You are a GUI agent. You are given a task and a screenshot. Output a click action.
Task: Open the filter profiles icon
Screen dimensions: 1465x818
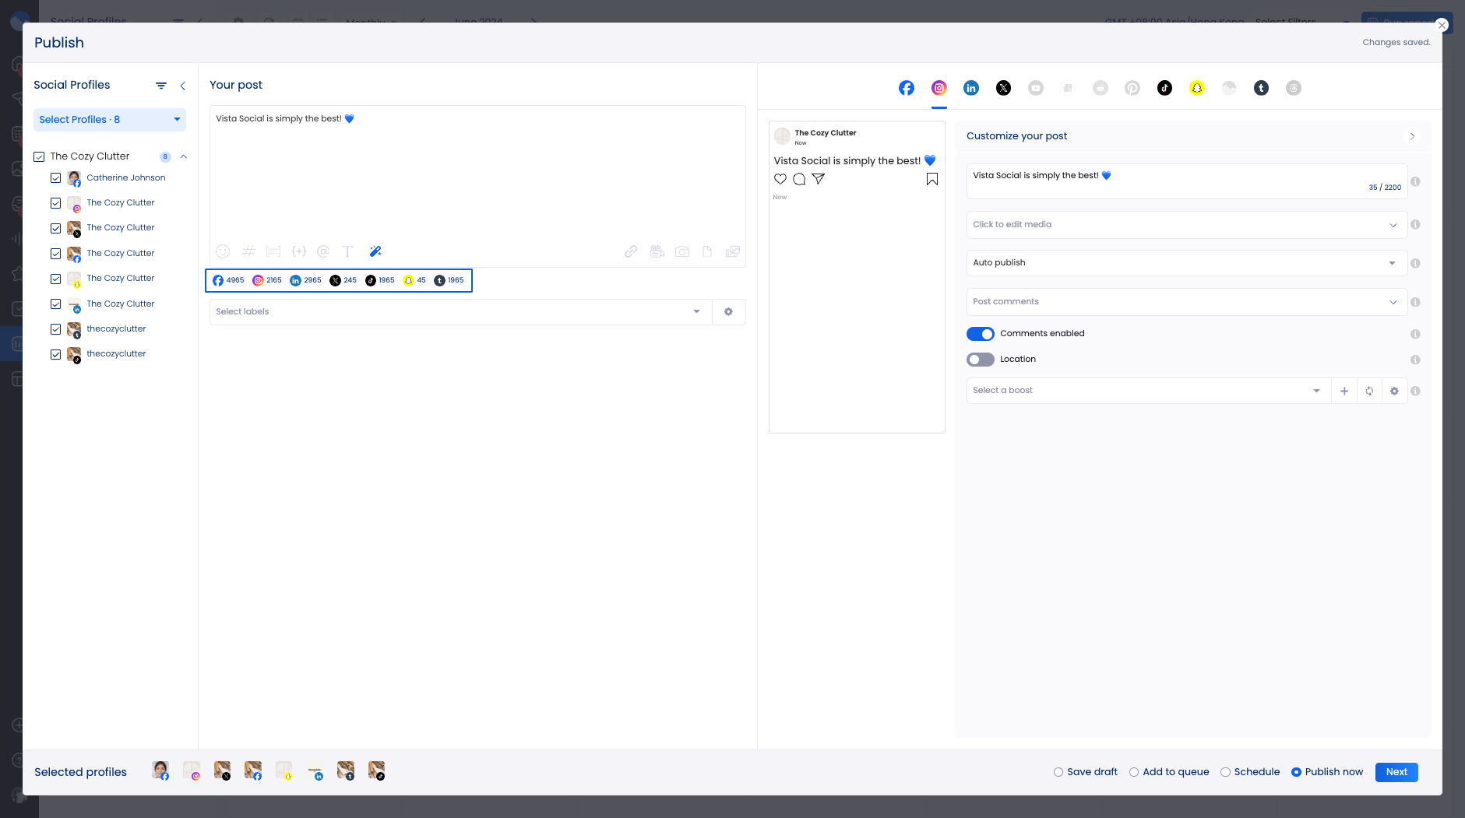[161, 86]
